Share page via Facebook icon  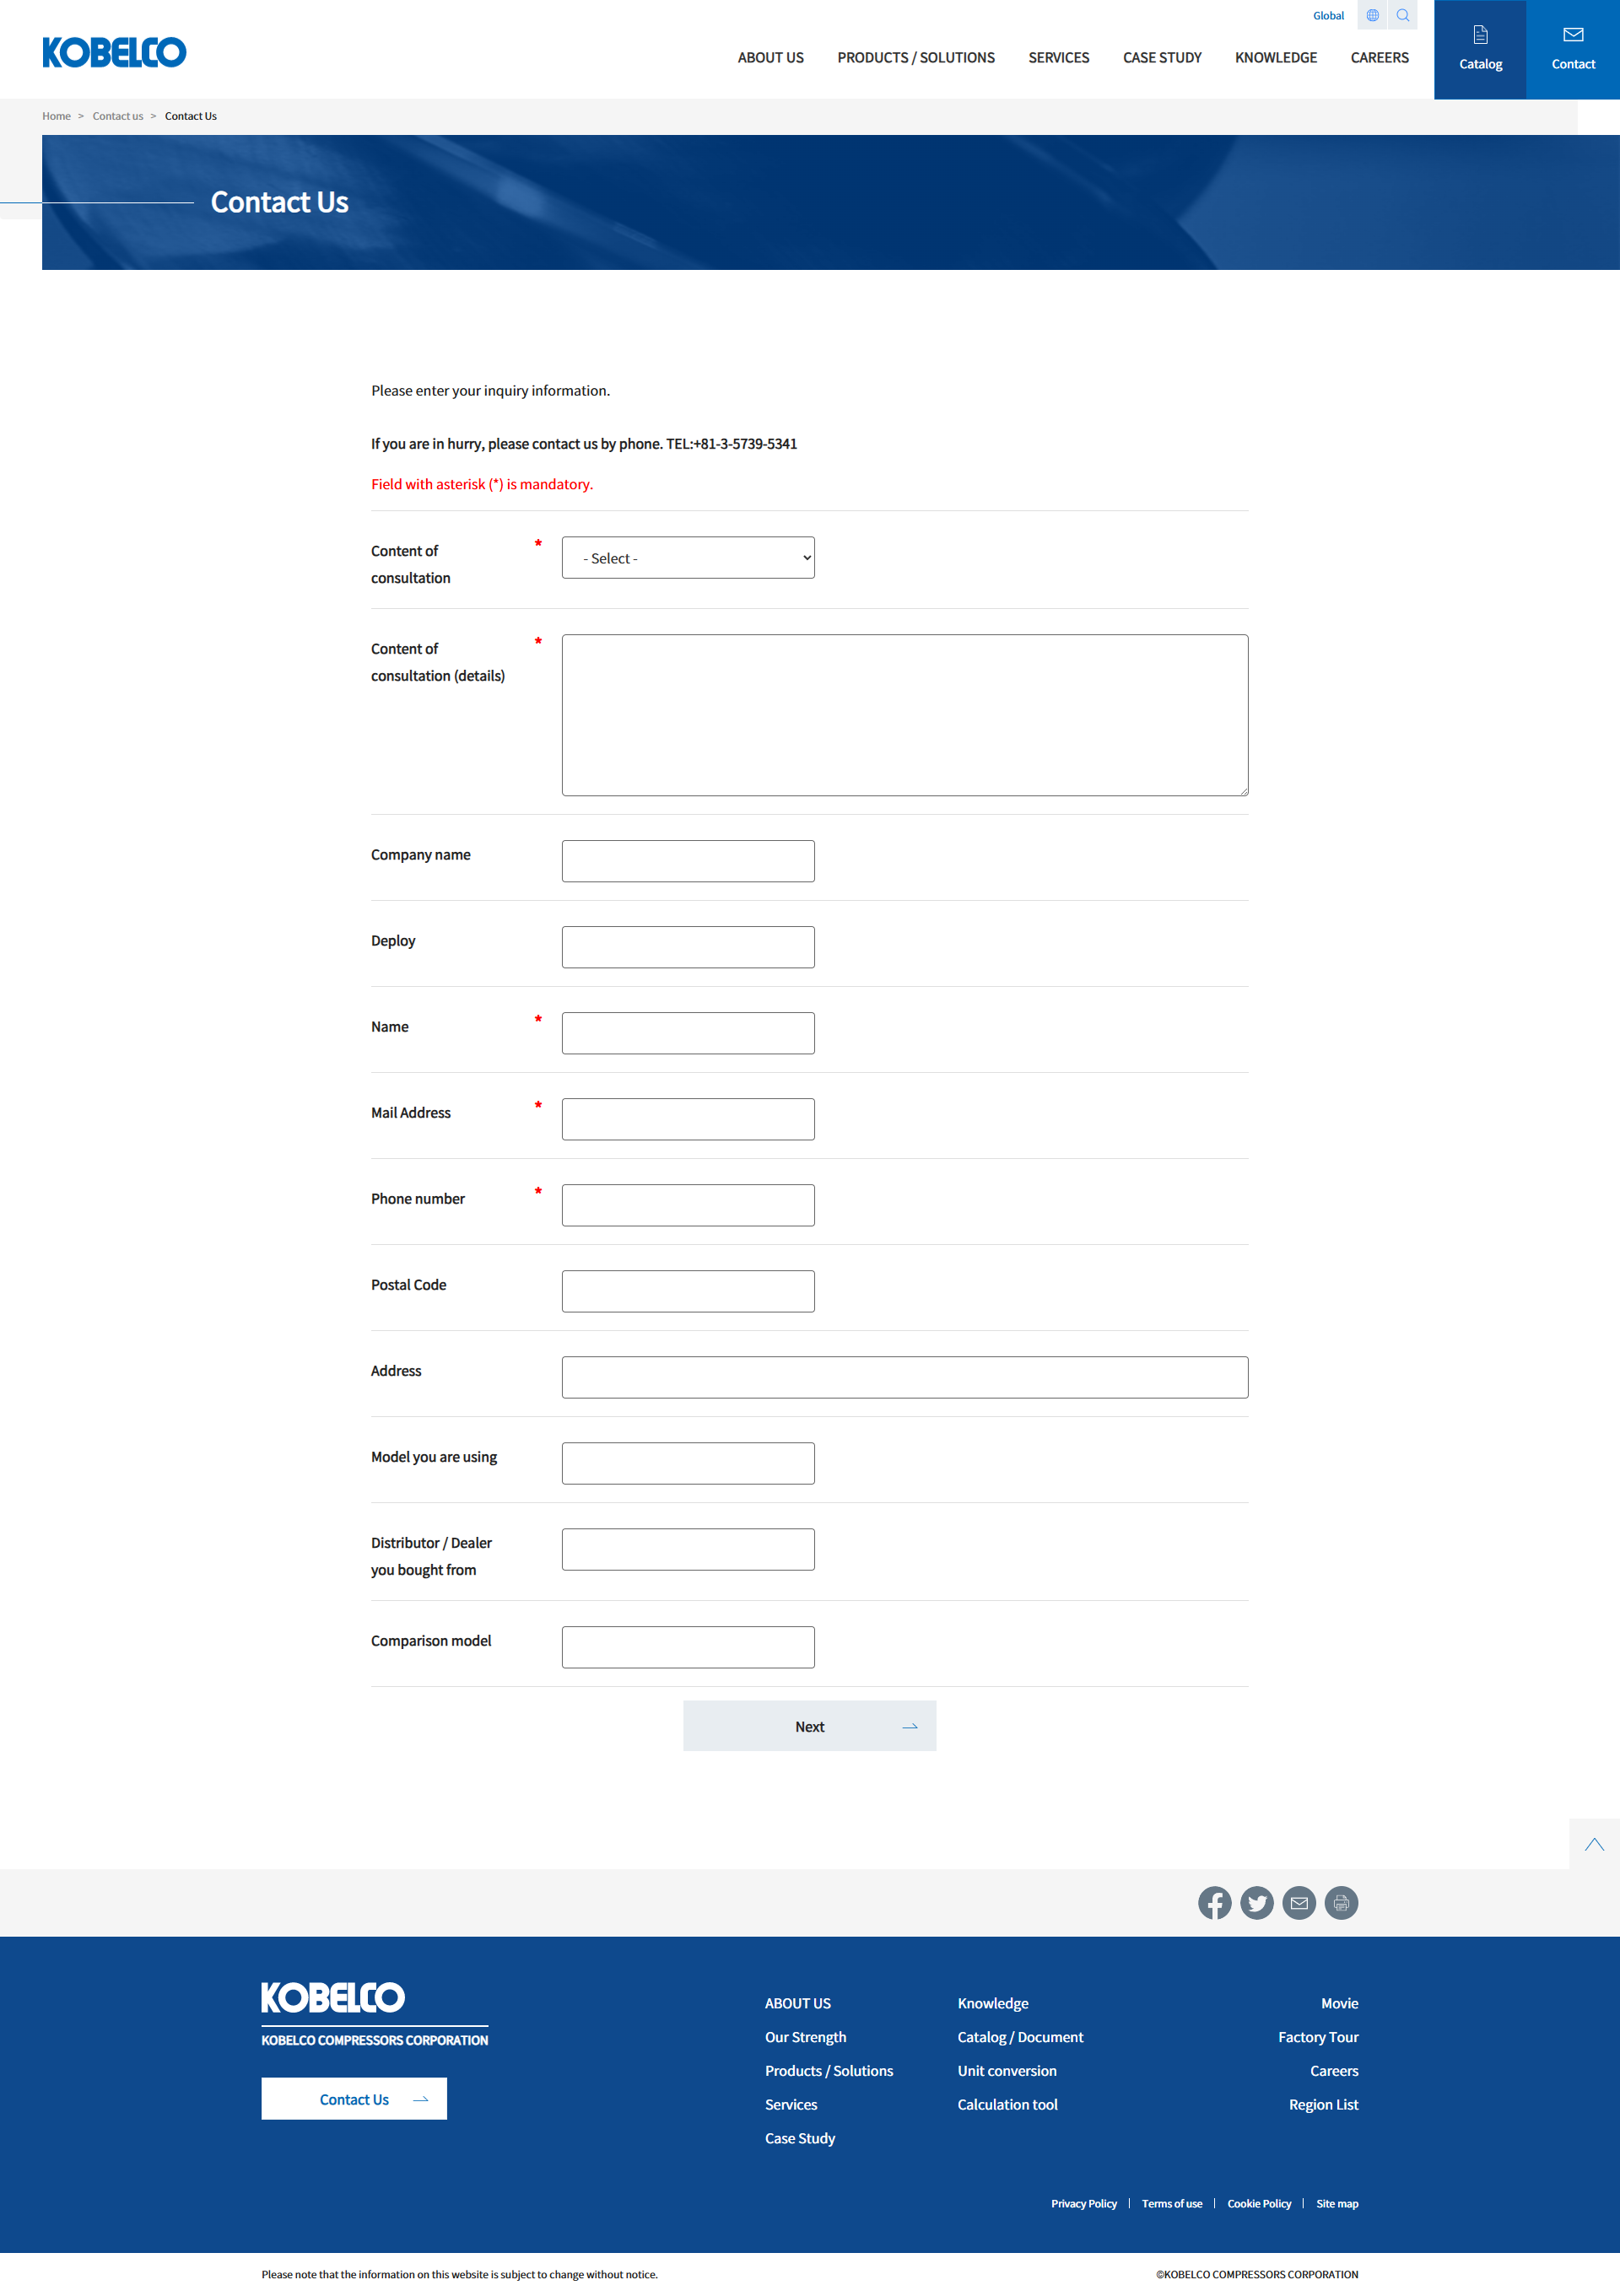tap(1214, 1903)
